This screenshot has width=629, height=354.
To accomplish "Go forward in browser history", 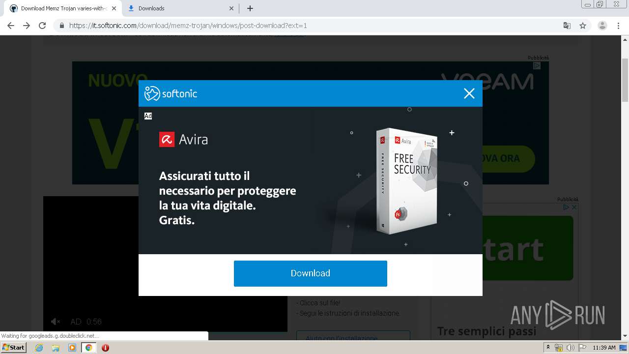I will click(27, 26).
